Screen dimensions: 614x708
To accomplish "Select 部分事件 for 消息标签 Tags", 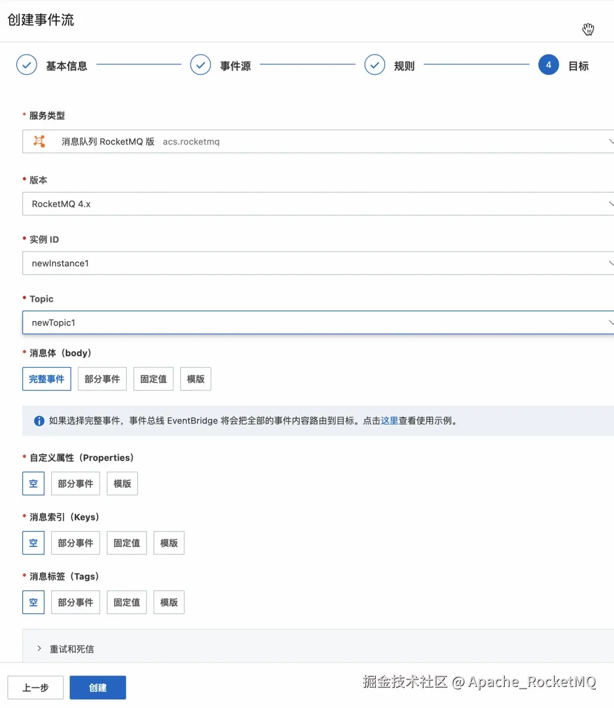I will tap(76, 602).
